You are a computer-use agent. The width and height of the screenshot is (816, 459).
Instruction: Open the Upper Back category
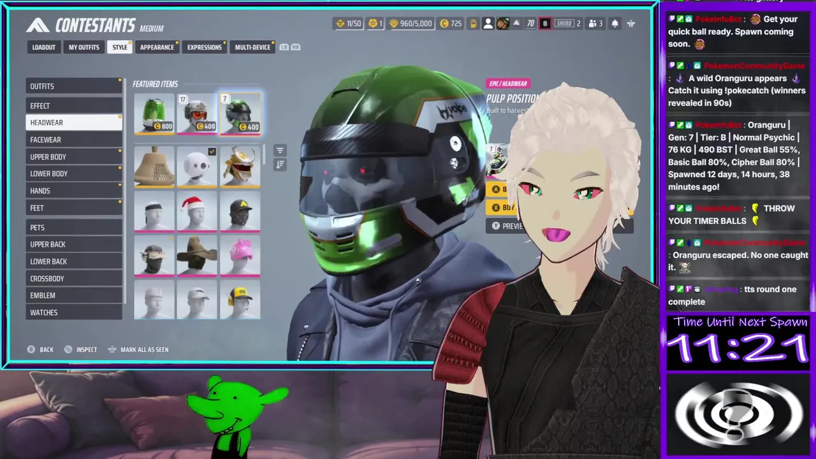tap(74, 244)
